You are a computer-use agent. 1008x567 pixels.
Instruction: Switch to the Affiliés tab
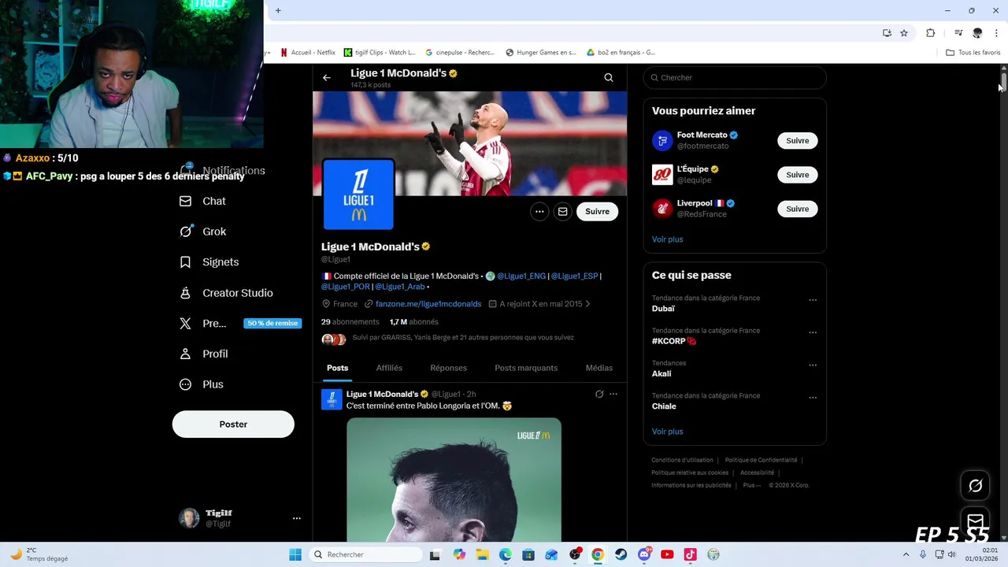coord(389,368)
